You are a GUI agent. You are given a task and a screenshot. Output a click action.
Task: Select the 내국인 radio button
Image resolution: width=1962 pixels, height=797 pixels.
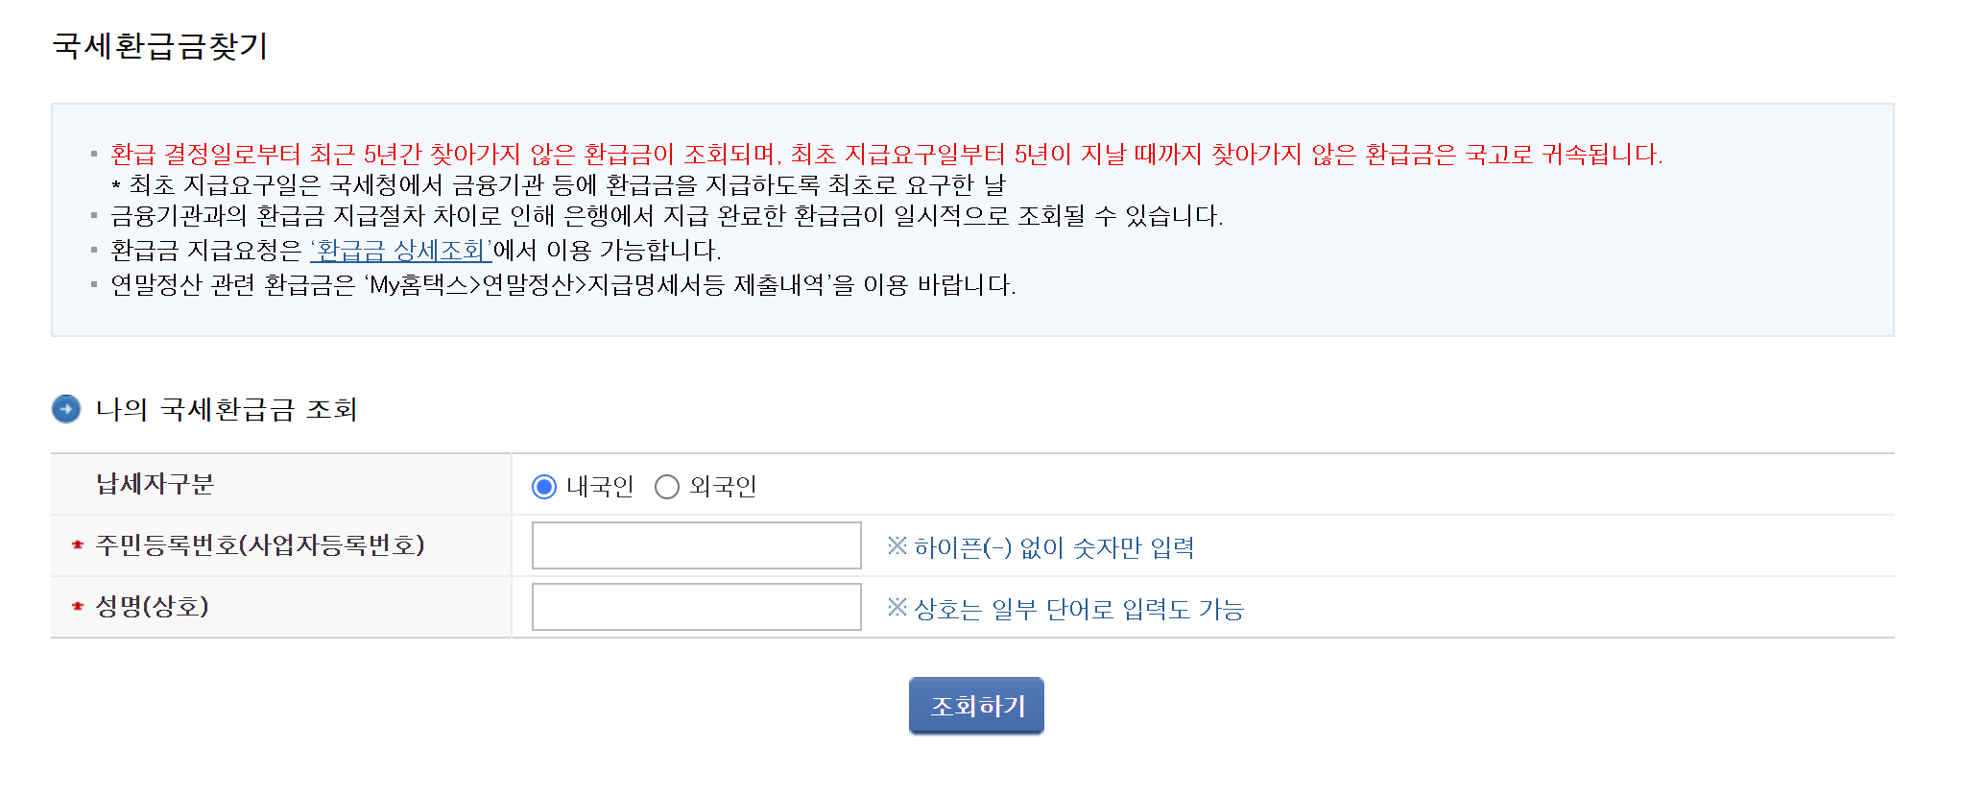545,487
